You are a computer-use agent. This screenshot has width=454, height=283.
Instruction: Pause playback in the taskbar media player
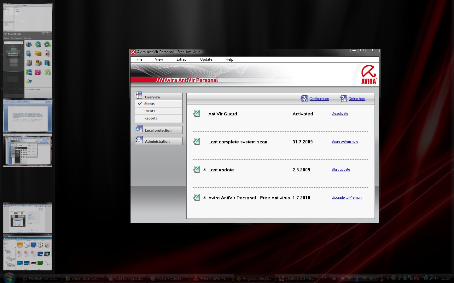pyautogui.click(x=357, y=278)
